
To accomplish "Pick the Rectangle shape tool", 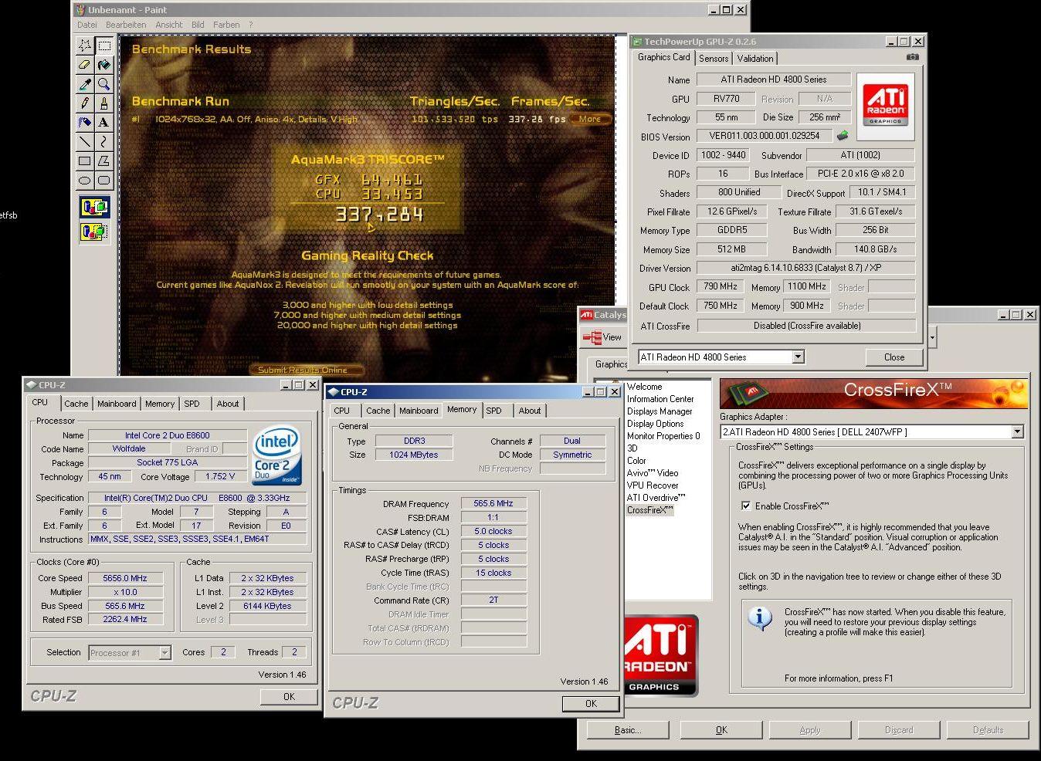I will [x=85, y=161].
